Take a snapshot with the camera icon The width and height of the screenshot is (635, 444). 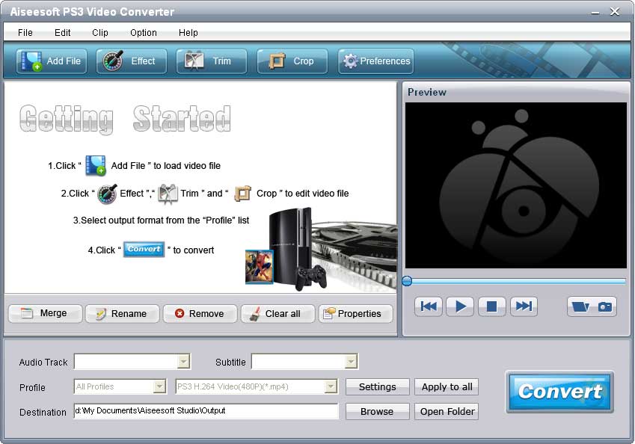605,306
